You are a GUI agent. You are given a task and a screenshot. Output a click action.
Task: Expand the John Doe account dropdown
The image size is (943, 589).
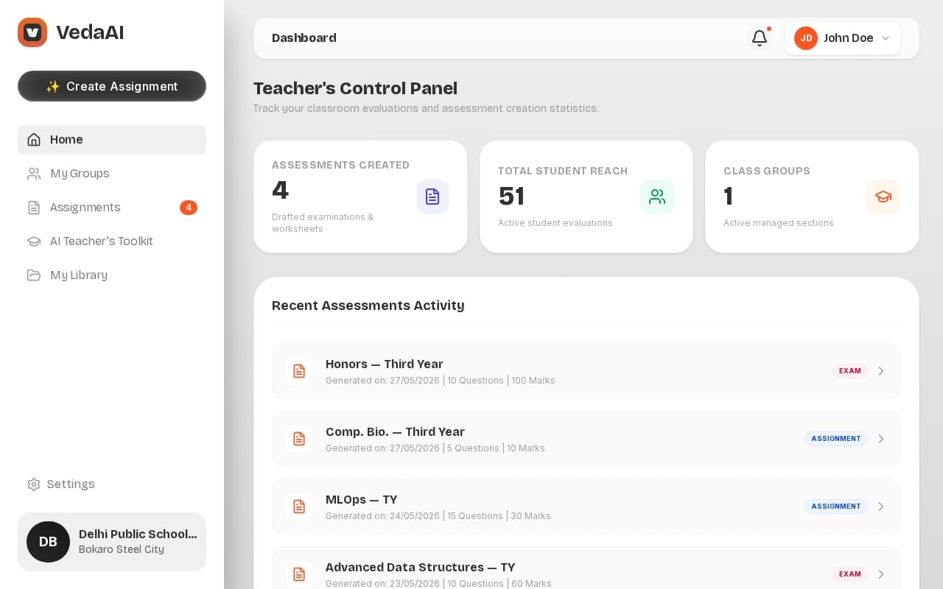(x=843, y=38)
